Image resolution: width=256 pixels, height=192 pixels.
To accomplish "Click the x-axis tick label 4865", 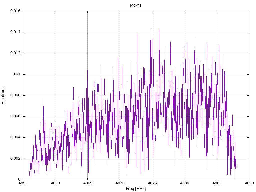I will (88, 183).
